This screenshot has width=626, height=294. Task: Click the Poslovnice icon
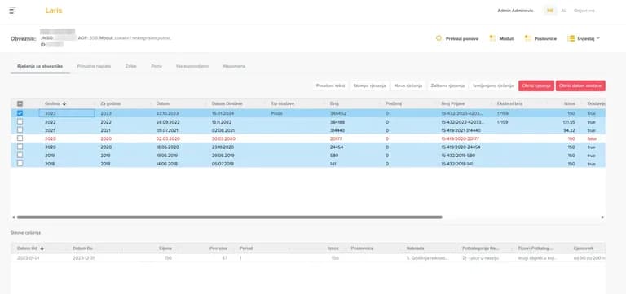[x=528, y=38]
